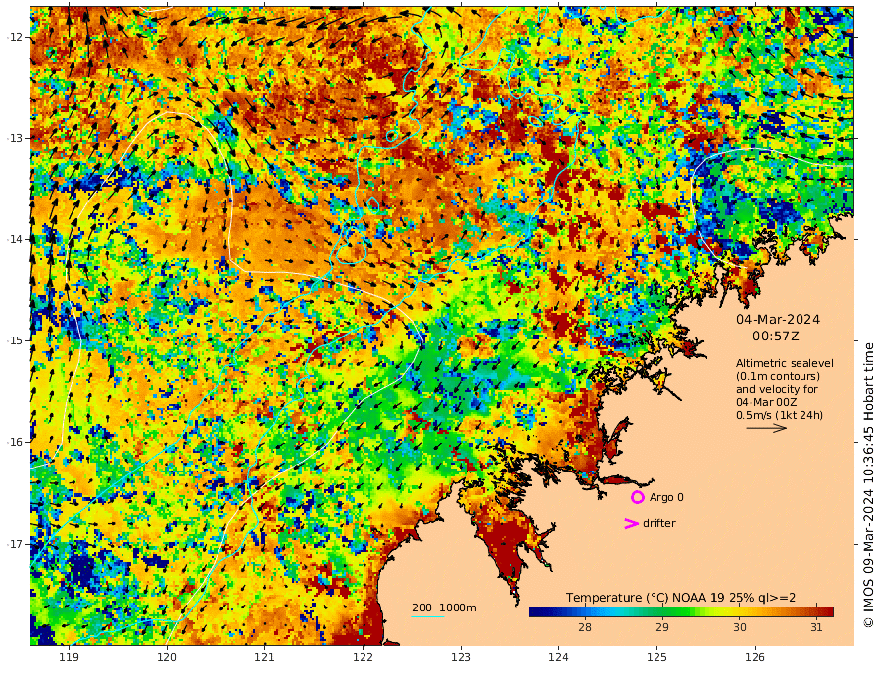
Task: Click the cyan 200m depth contour legend line
Action: click(x=427, y=617)
